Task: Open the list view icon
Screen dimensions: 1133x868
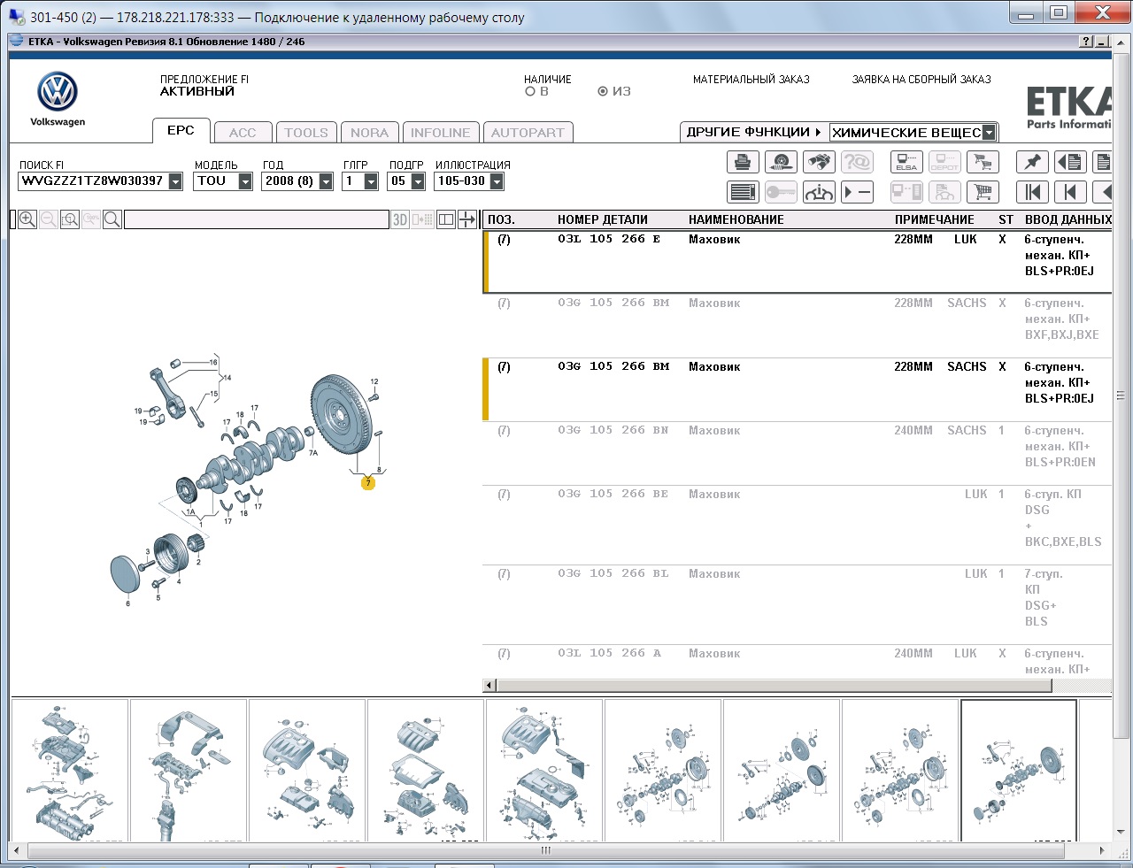Action: [x=743, y=192]
